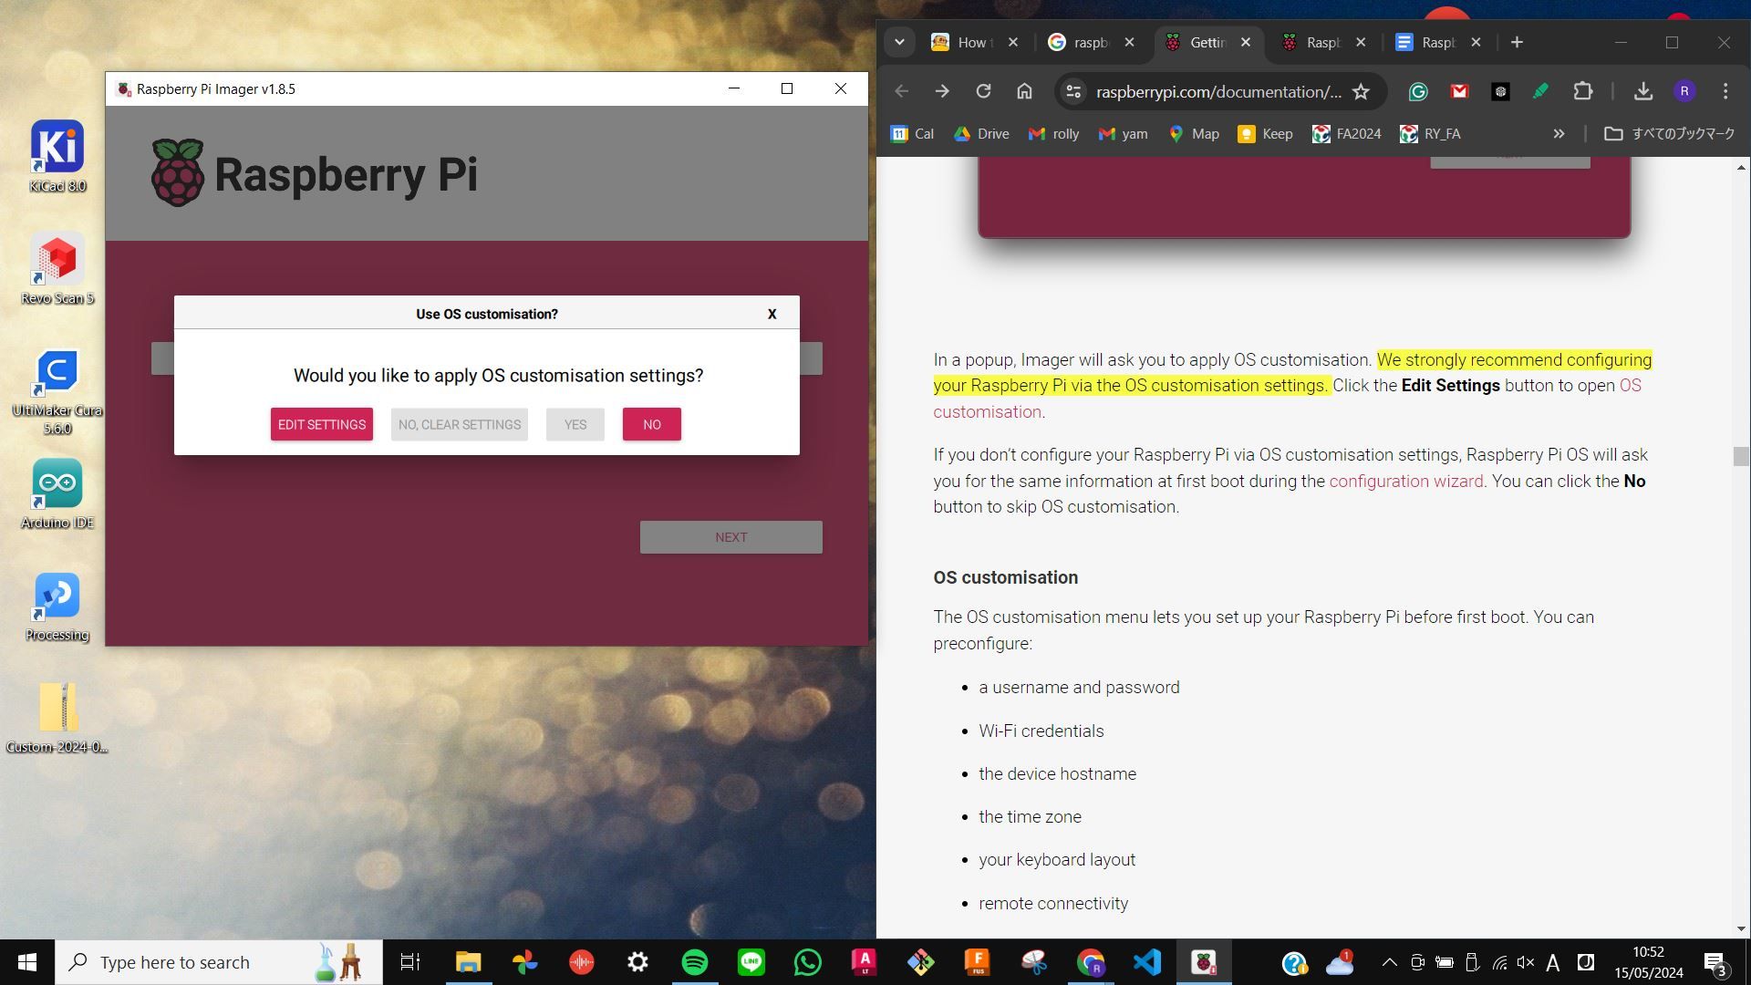
Task: Switch to the Google 'raspb' browser tab
Action: [x=1090, y=42]
